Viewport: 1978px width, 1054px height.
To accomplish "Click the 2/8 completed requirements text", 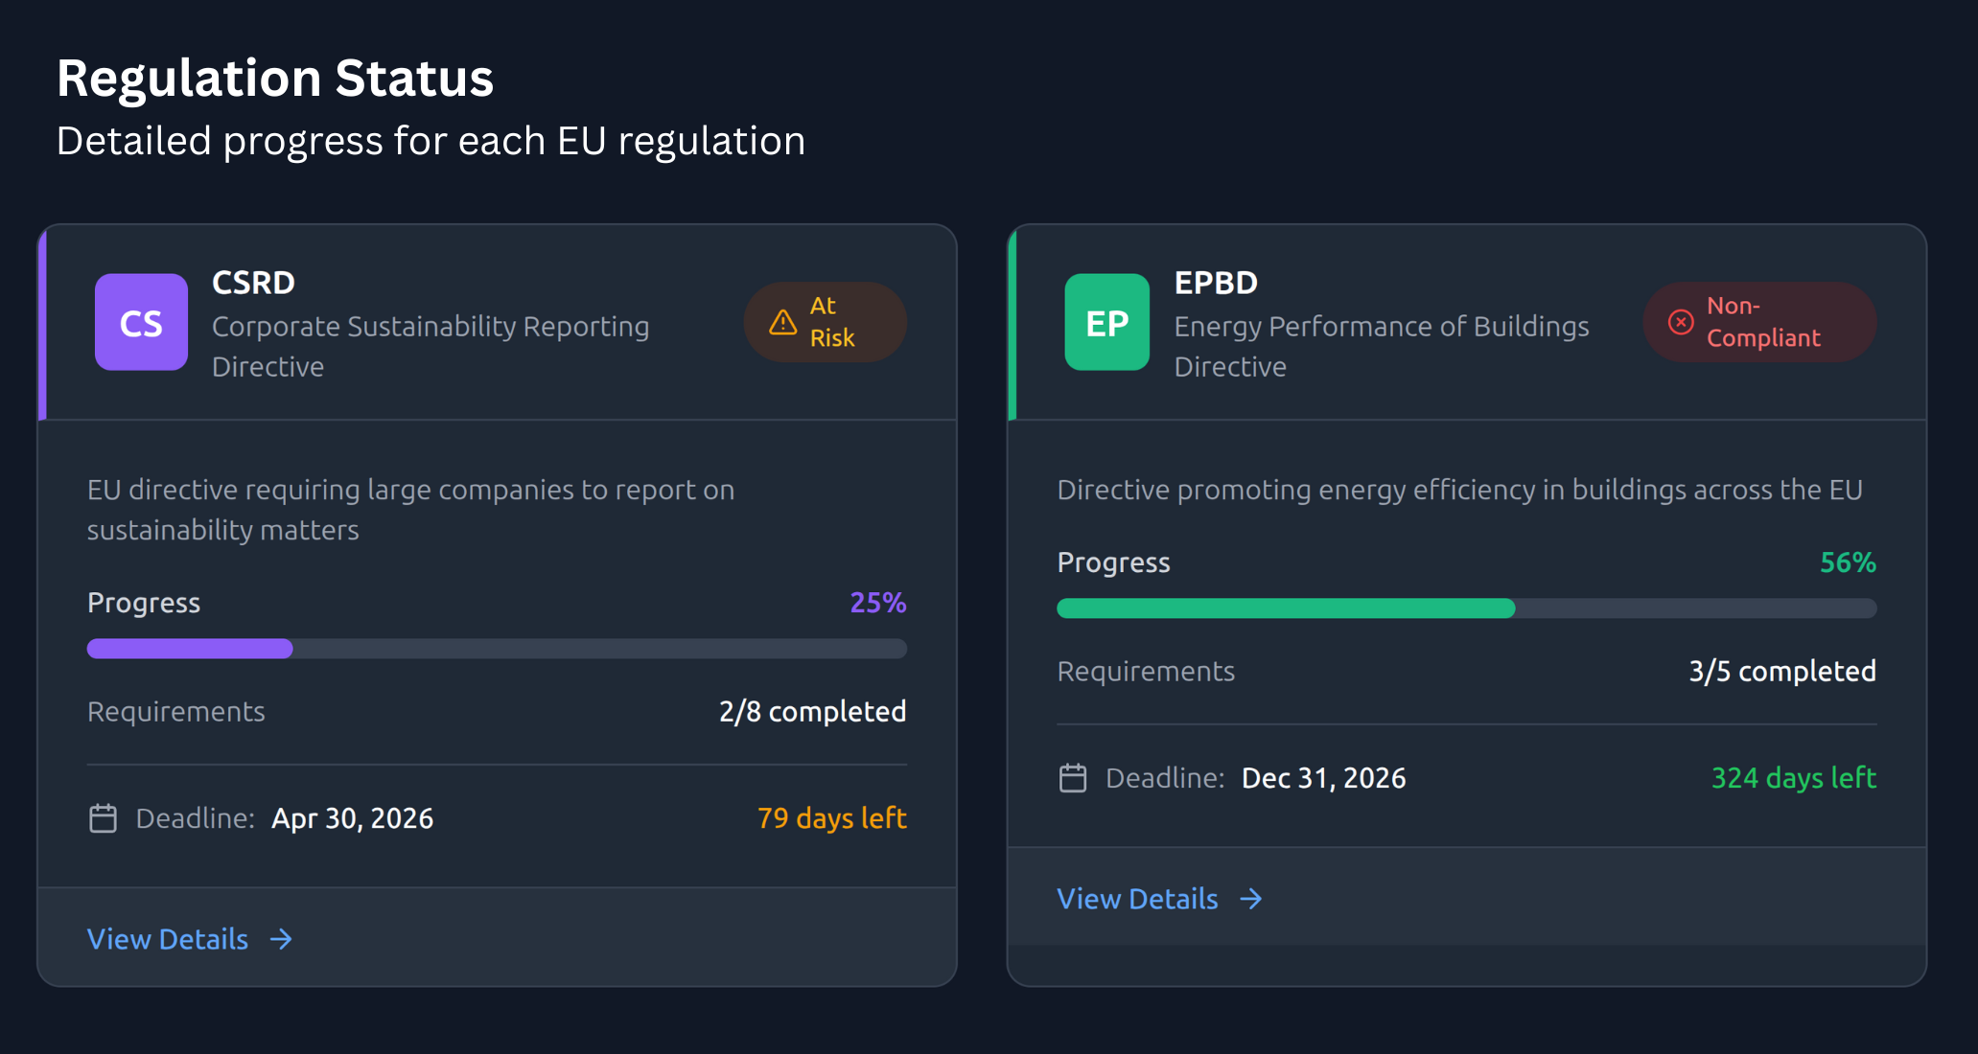I will click(812, 712).
